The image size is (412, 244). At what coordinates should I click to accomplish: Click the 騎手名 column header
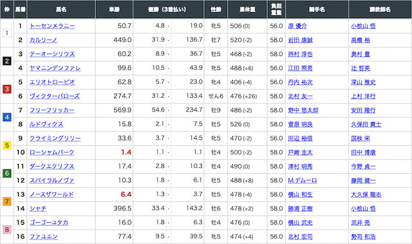click(317, 10)
